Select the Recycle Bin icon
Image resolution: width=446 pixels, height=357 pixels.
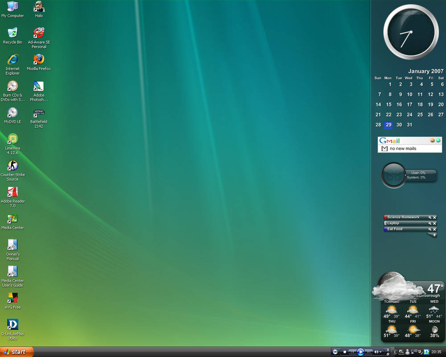pos(12,36)
